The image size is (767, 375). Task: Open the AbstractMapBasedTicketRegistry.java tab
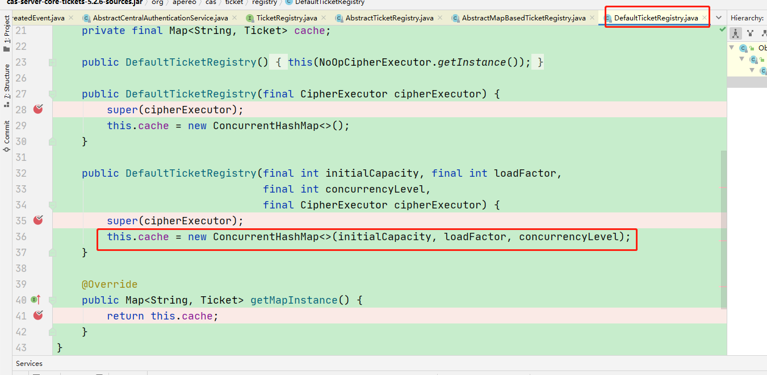pos(523,18)
